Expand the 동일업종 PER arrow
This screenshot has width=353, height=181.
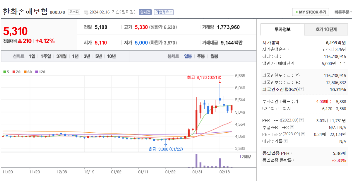tap(291, 153)
